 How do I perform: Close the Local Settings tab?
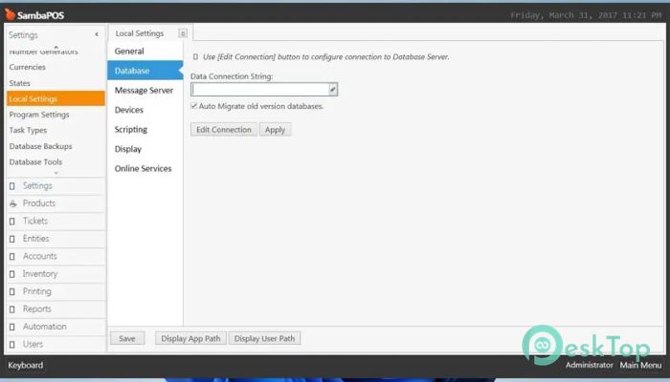click(x=183, y=33)
